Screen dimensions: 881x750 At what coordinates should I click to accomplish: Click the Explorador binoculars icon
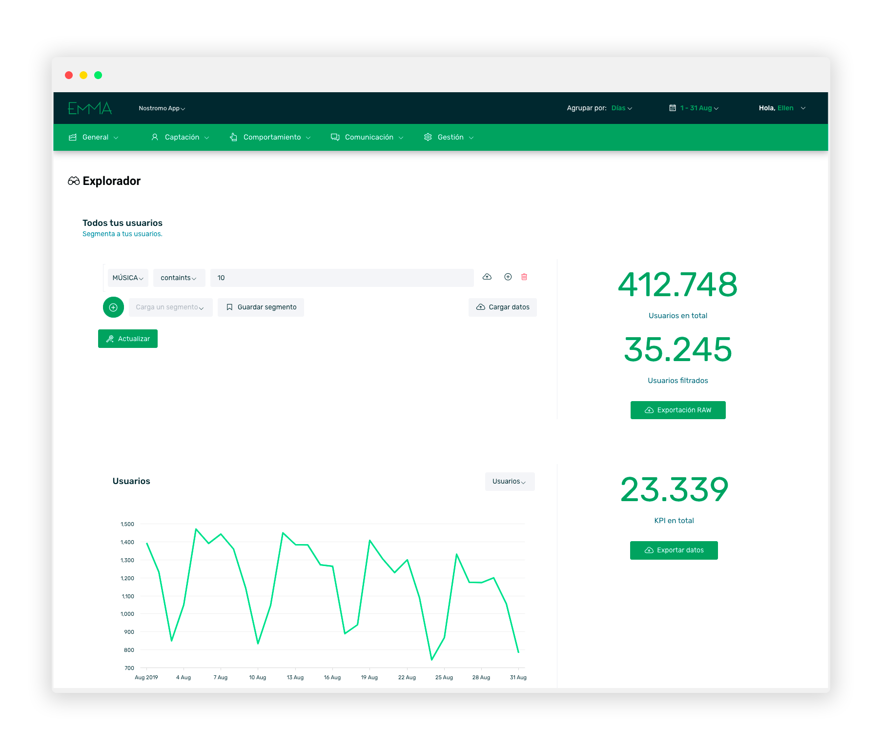coord(74,181)
